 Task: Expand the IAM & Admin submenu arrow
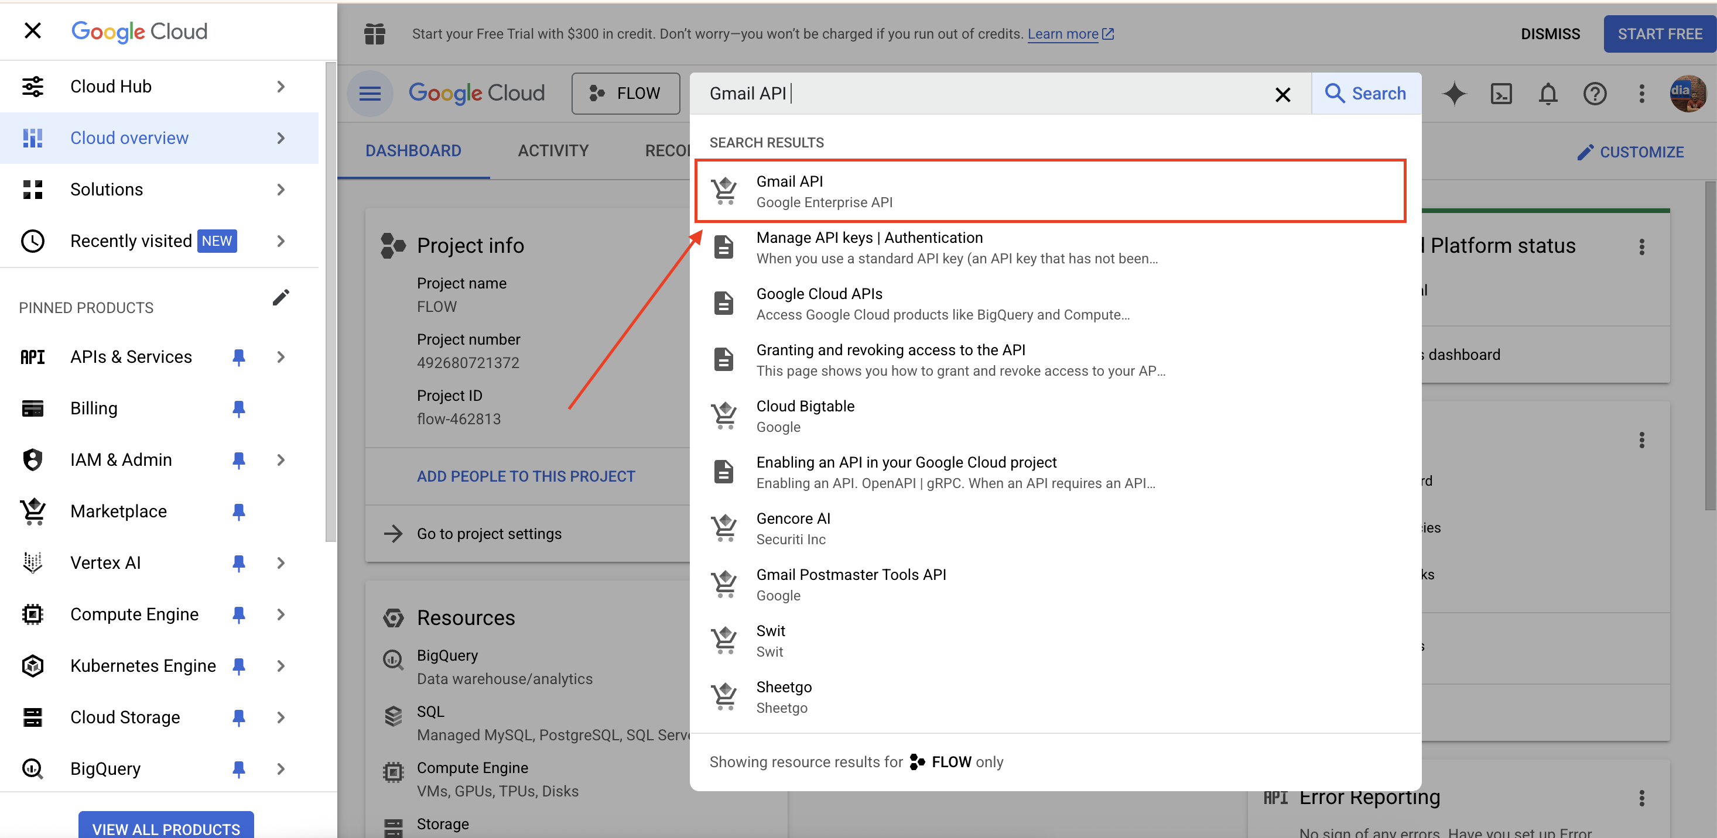[x=281, y=461]
